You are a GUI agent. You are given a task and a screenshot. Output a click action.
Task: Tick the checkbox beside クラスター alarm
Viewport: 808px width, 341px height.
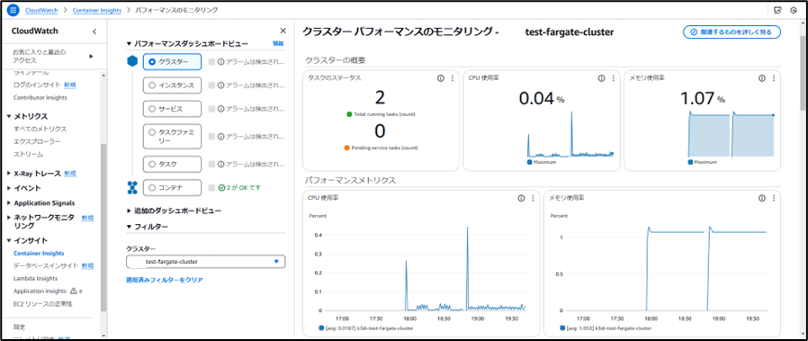211,62
